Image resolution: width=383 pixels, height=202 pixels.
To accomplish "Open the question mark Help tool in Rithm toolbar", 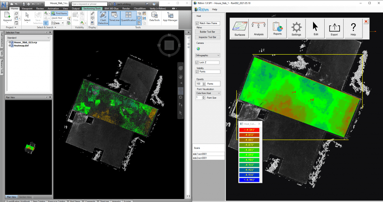I will tap(353, 28).
